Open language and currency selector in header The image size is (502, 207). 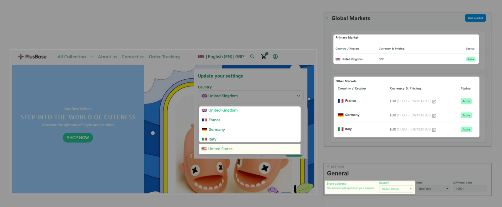221,57
